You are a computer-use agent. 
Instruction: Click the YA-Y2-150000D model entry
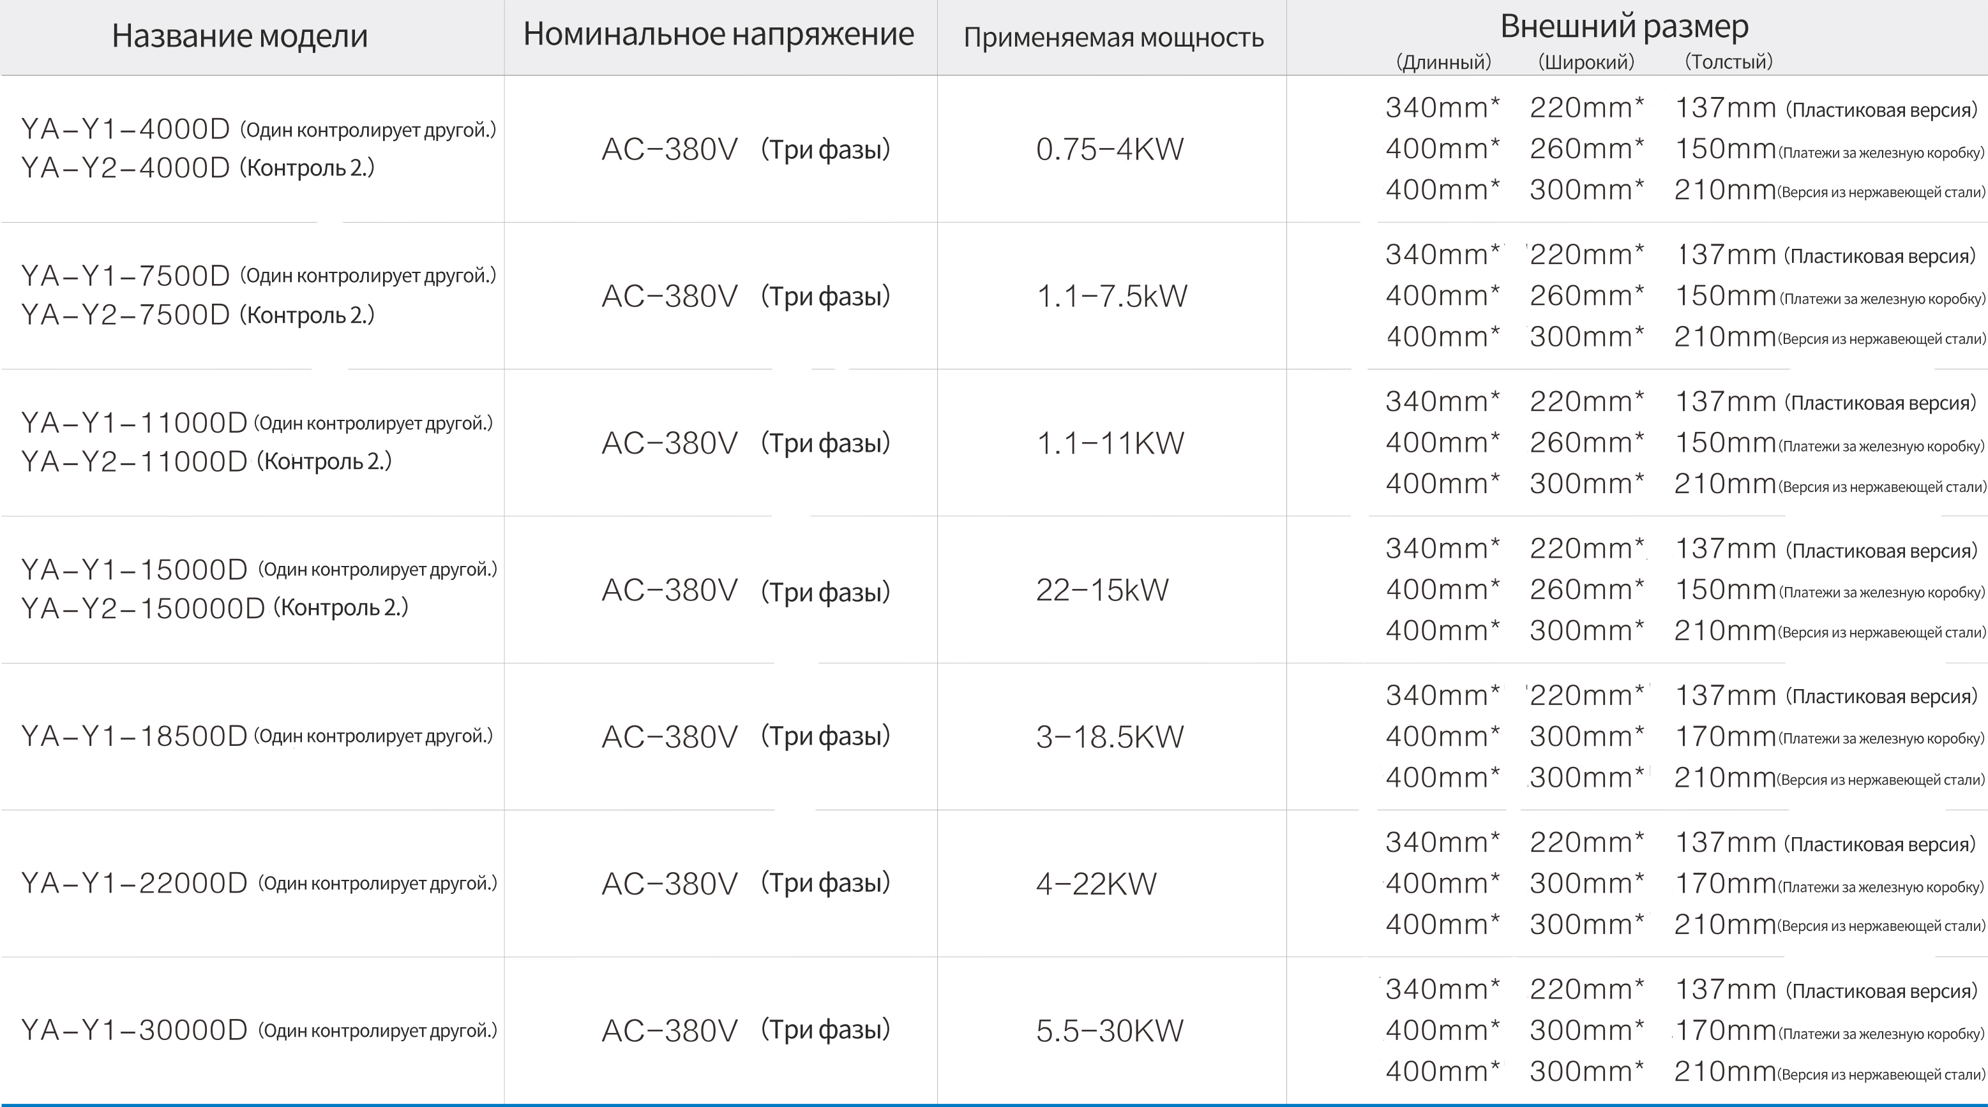click(x=143, y=608)
